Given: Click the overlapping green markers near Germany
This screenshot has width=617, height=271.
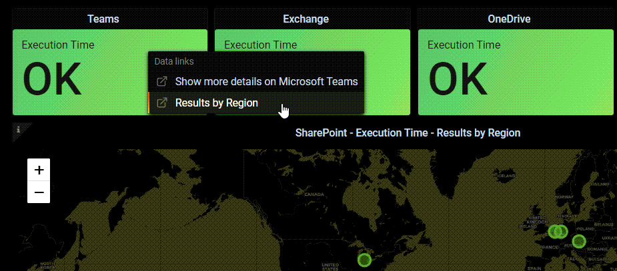Looking at the screenshot, I should click(558, 231).
